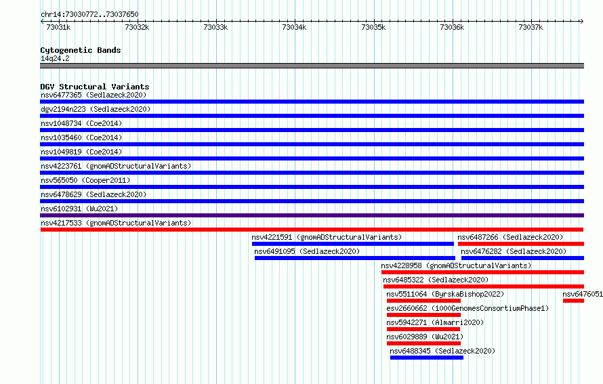This screenshot has width=603, height=384.
Task: Click nsv6102931 (Wu2021) label
Action: pyautogui.click(x=79, y=209)
